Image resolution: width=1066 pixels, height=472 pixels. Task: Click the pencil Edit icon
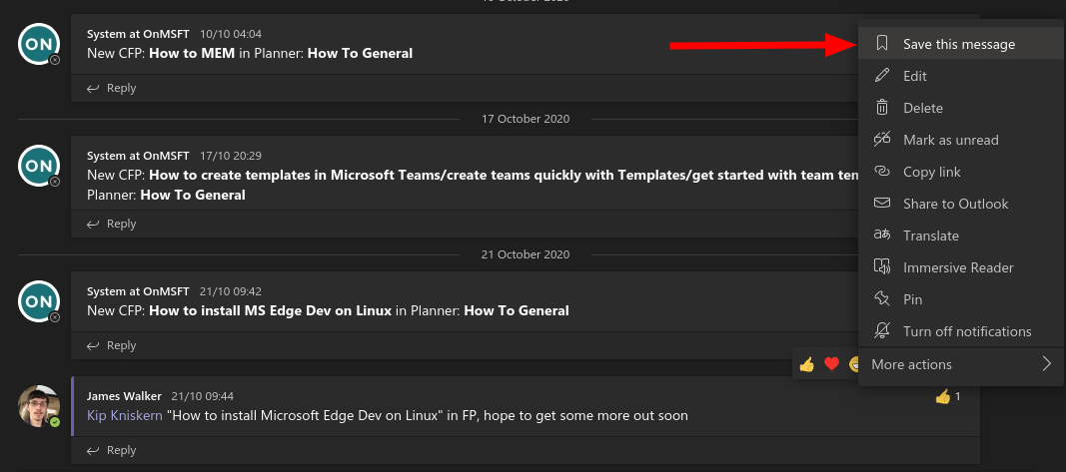pos(882,76)
